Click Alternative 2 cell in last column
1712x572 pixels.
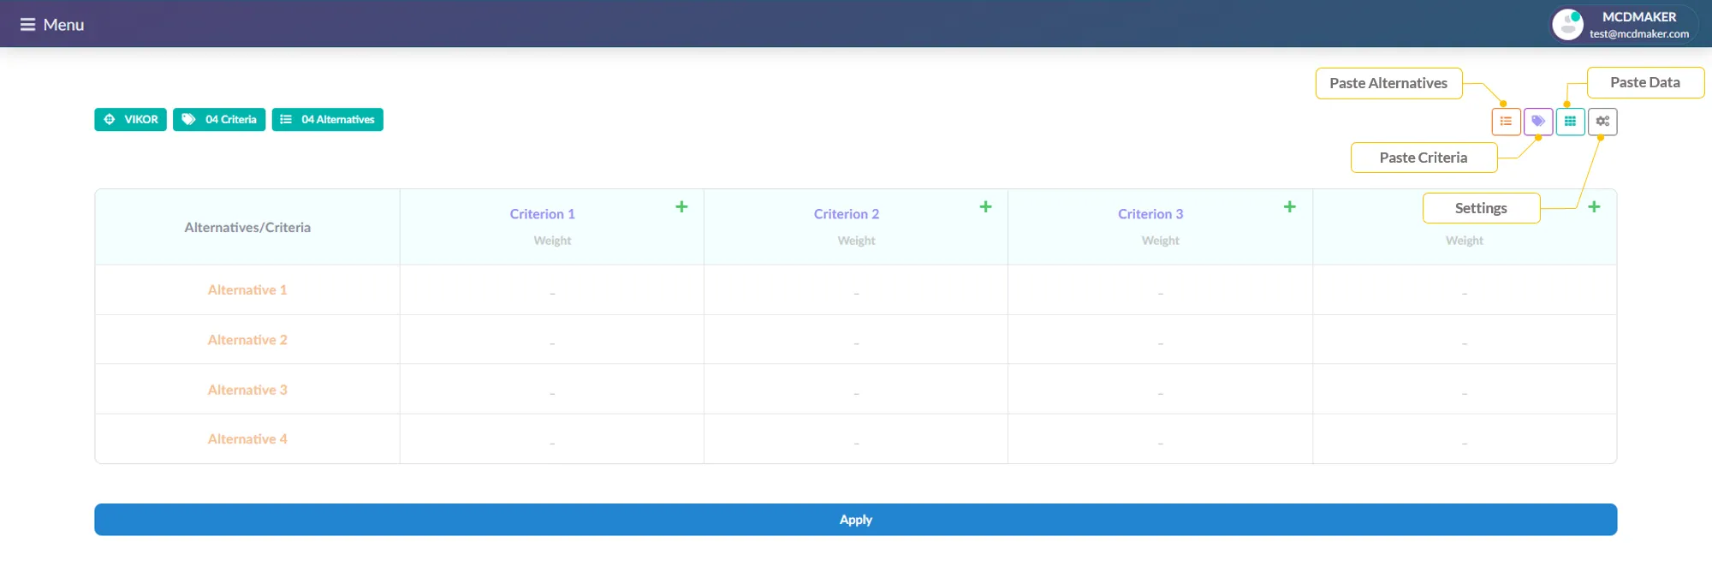1465,340
